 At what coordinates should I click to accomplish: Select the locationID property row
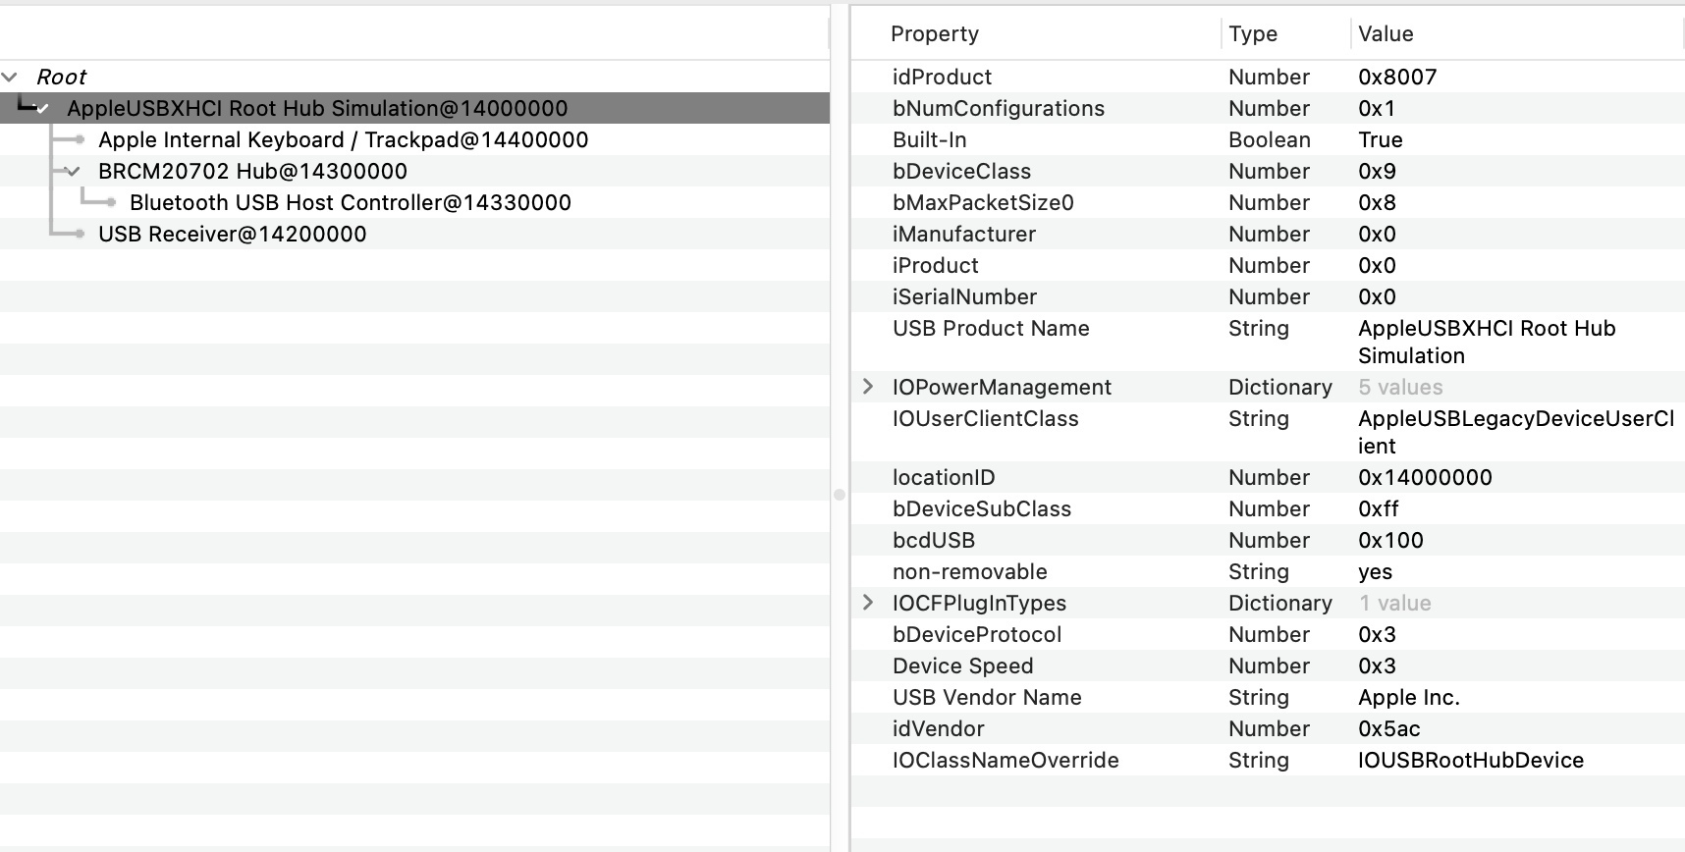[943, 478]
